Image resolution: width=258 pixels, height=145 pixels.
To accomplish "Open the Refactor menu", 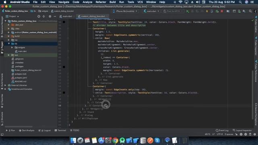I will pos(101,2).
